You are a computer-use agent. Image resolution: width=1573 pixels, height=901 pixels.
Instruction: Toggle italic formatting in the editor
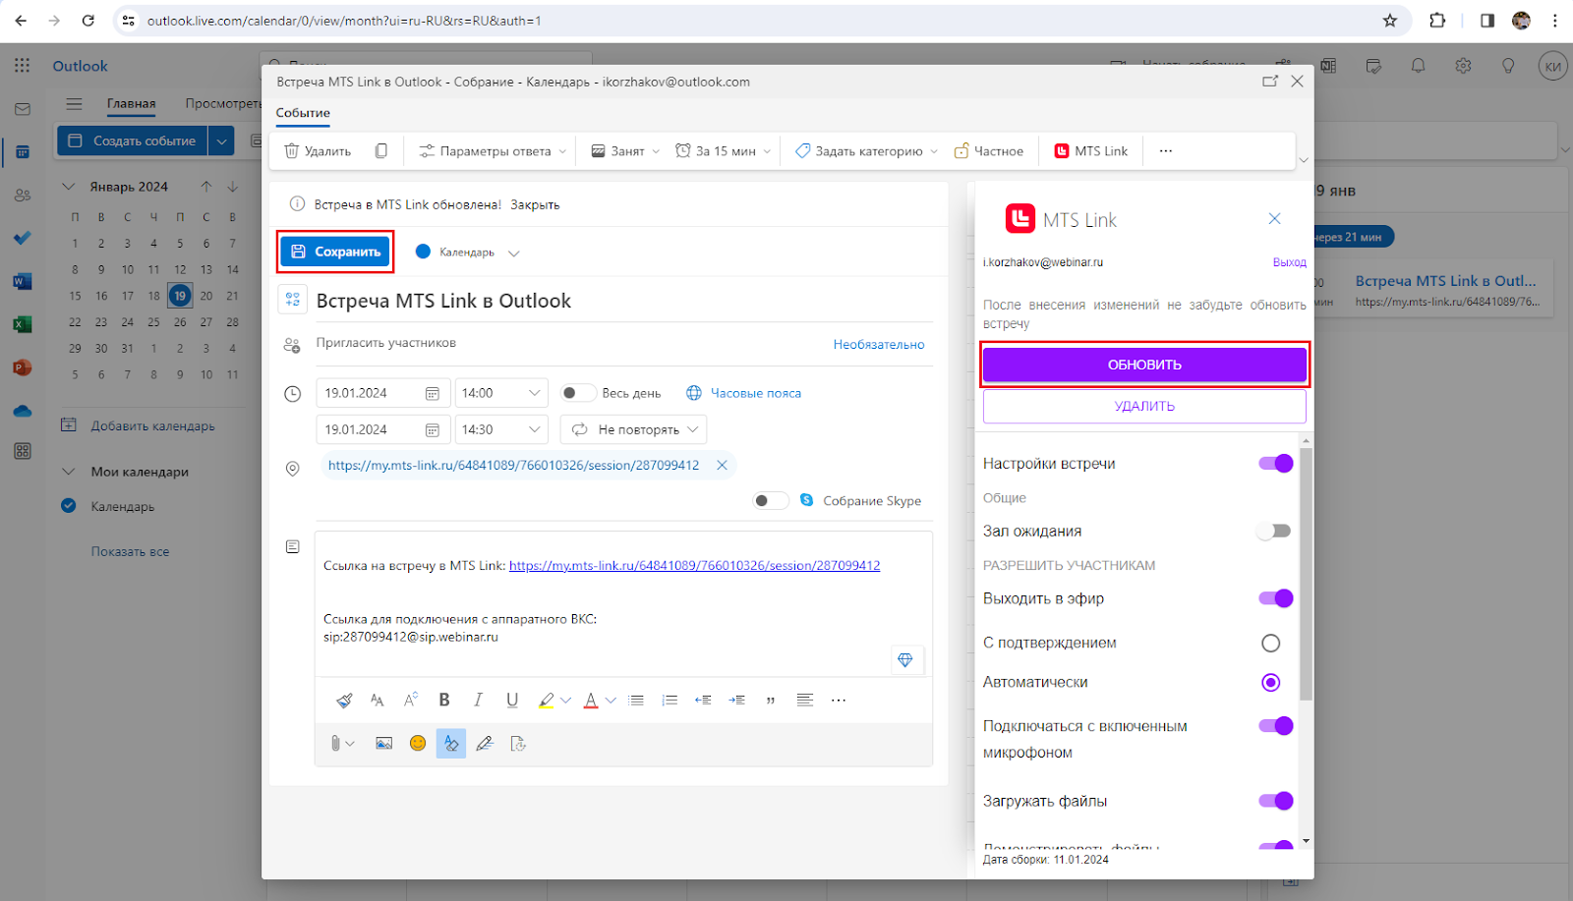[x=478, y=701]
